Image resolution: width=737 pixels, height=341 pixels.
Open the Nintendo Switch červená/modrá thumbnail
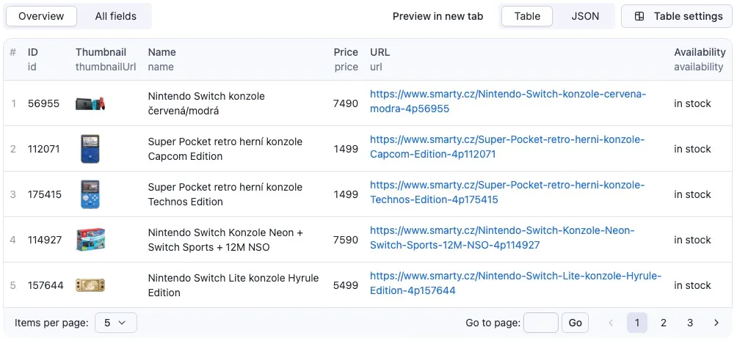pos(90,103)
